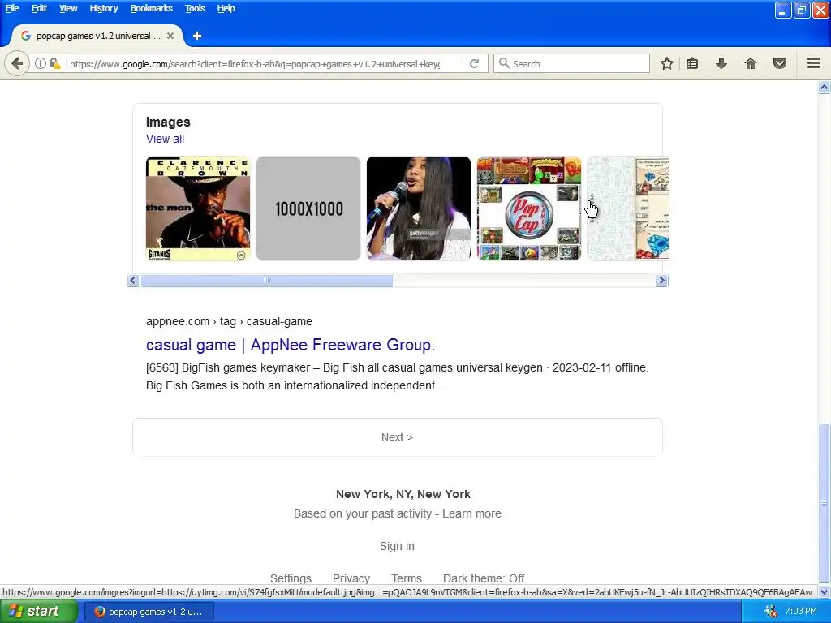Open the Edit menu
The width and height of the screenshot is (831, 623).
[x=39, y=8]
